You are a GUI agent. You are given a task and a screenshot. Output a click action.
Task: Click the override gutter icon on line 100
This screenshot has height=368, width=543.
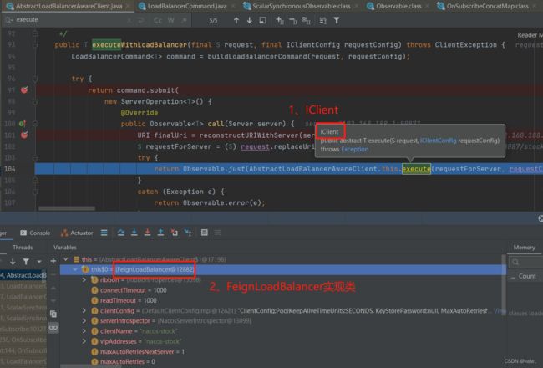pos(23,124)
